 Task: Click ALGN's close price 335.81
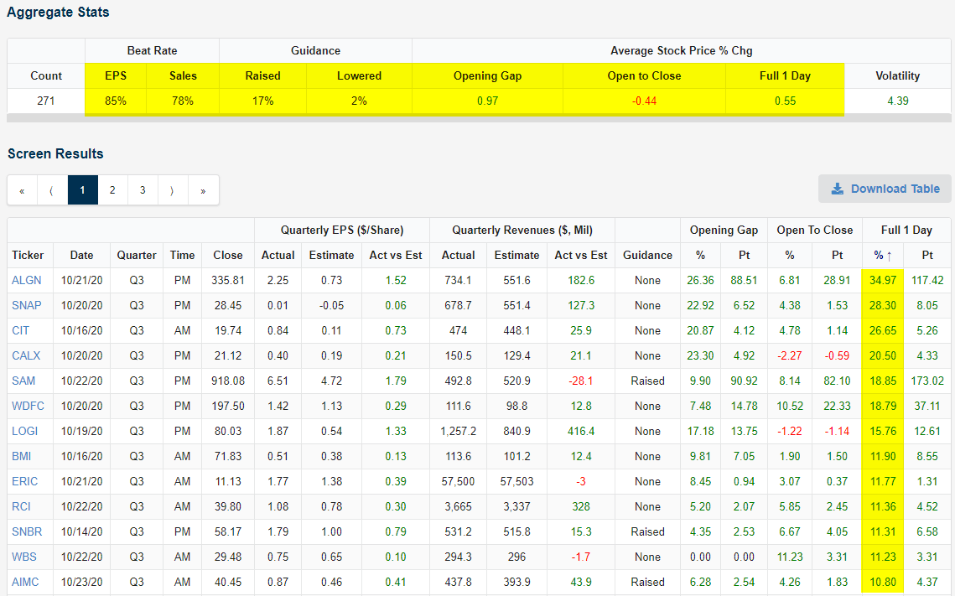pyautogui.click(x=228, y=280)
